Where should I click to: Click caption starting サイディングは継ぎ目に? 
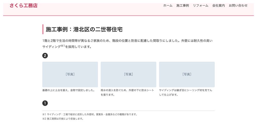[186, 93]
